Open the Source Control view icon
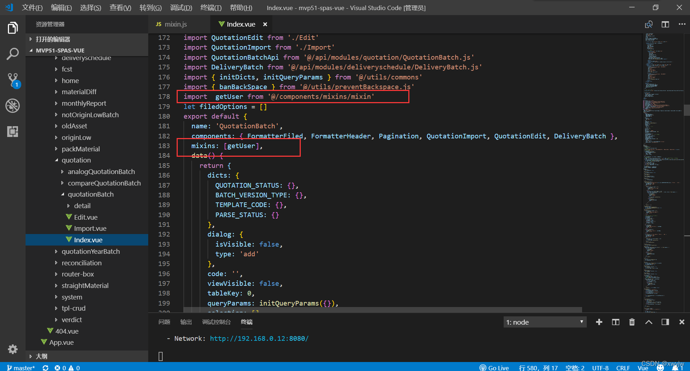 pos(13,81)
